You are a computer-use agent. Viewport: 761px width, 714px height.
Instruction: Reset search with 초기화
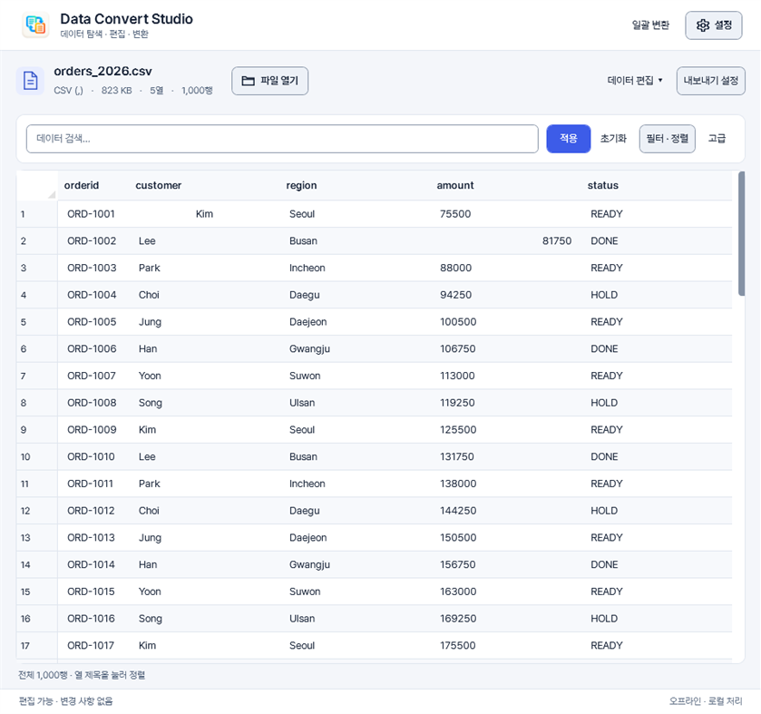(x=613, y=139)
